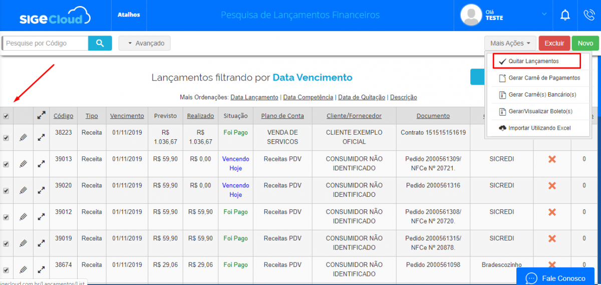
Task: Sort table by Tipo column header
Action: (x=92, y=116)
